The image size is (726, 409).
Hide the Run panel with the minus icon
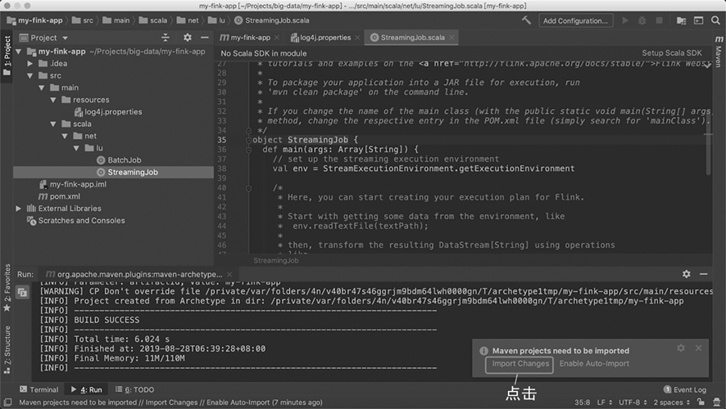point(704,274)
